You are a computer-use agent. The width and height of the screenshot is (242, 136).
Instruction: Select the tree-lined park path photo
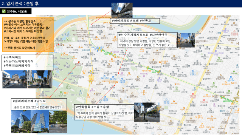click(x=58, y=122)
